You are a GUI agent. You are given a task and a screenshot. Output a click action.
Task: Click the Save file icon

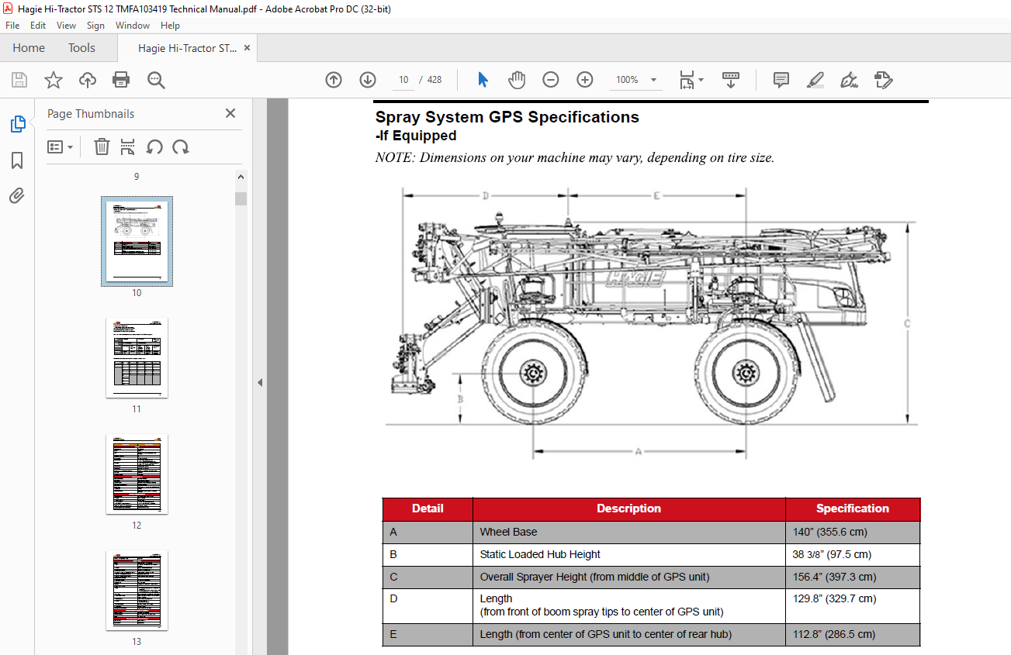click(x=19, y=80)
